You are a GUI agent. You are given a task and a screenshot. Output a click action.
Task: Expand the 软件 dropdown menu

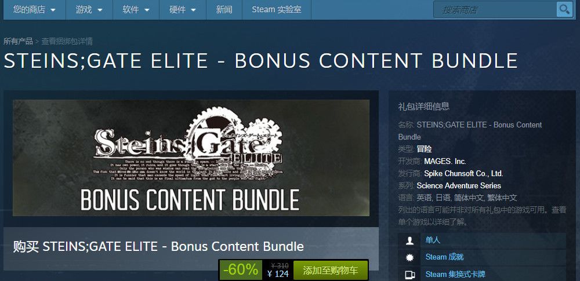(x=136, y=10)
